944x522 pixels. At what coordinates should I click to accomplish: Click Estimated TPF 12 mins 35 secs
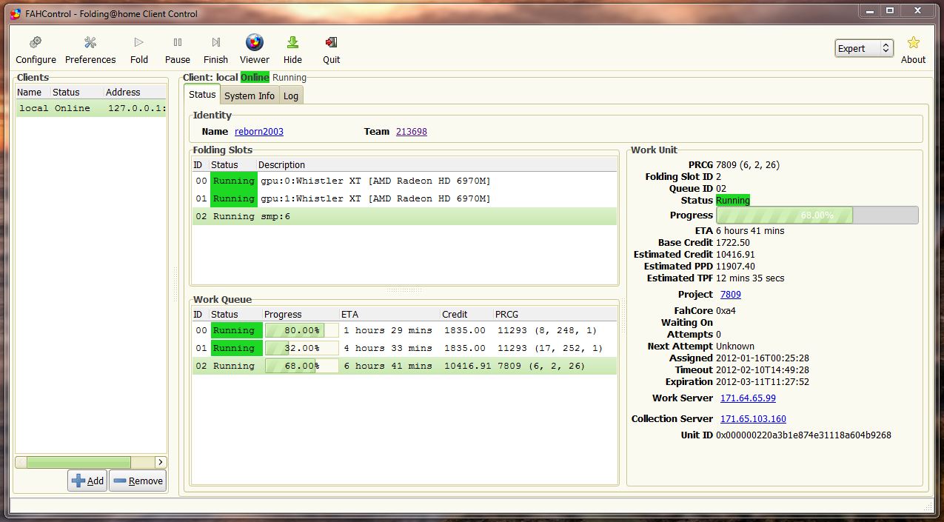pos(750,278)
